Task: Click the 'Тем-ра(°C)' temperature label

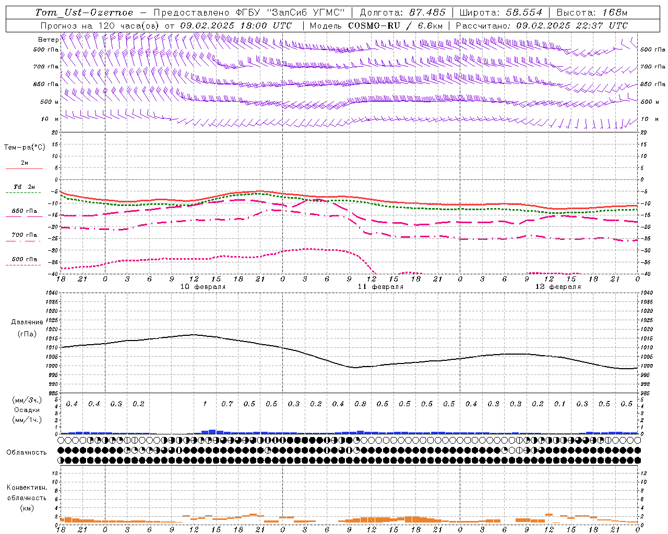Action: tap(25, 148)
